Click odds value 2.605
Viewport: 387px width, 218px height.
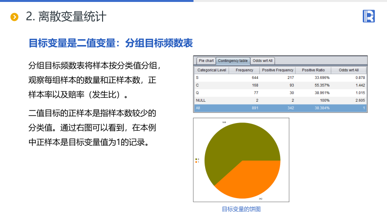[360, 100]
